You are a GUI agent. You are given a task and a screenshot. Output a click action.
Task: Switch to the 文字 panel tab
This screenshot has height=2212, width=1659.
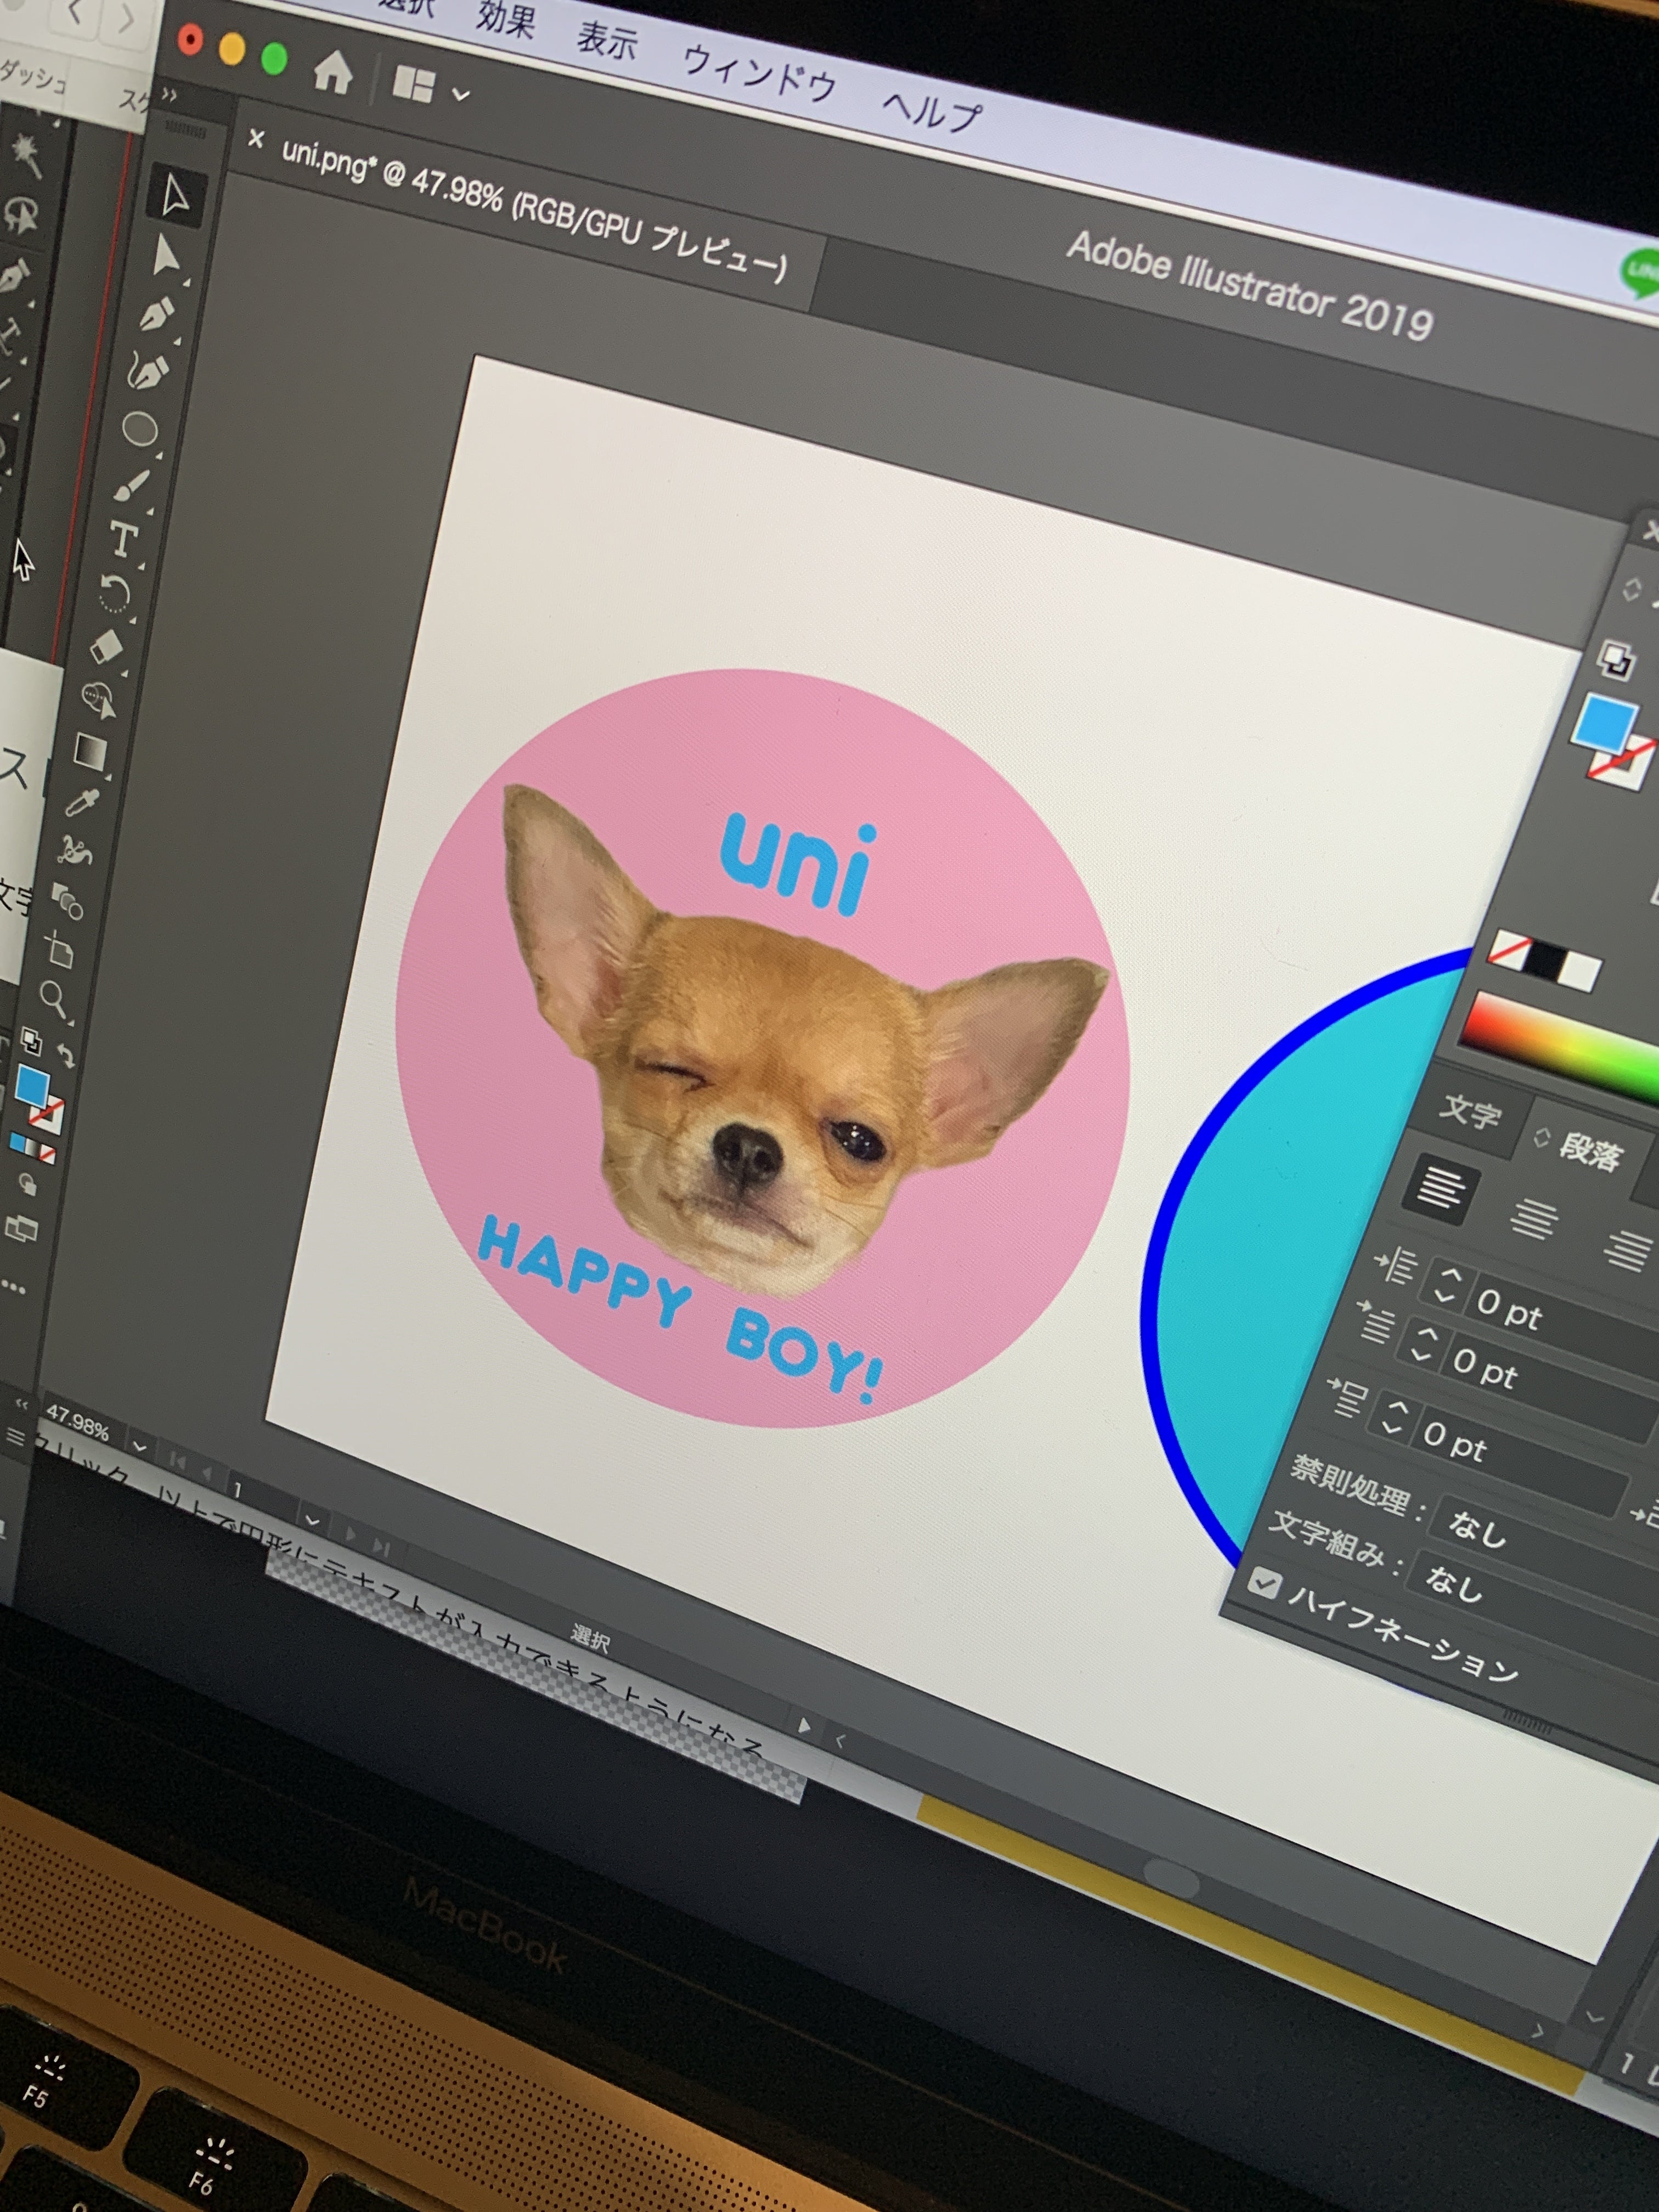[x=1470, y=1111]
